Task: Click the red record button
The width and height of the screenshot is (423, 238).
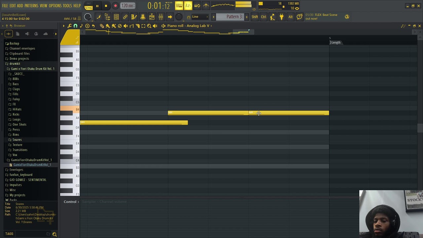Action: (115, 6)
